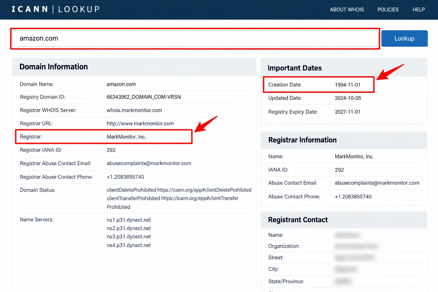The image size is (438, 292).
Task: Select the abuse email under Registrar Information
Action: (x=377, y=183)
